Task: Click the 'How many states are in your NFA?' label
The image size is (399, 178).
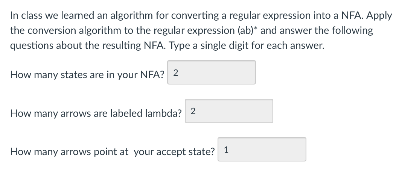Action: pos(87,75)
